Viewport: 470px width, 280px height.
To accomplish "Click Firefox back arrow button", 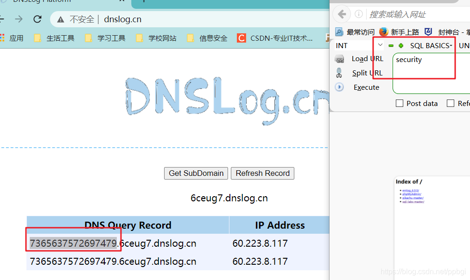I will coord(342,14).
